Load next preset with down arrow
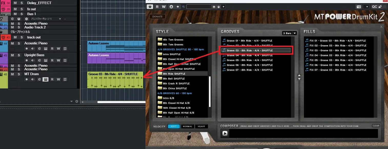Screen dimensions: 388x149 coord(218,7)
